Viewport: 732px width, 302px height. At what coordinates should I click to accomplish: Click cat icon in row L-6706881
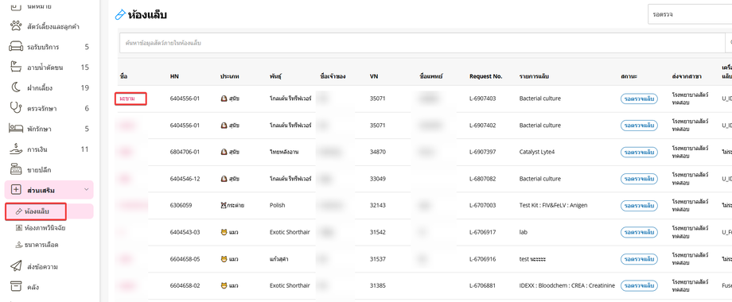pyautogui.click(x=224, y=285)
